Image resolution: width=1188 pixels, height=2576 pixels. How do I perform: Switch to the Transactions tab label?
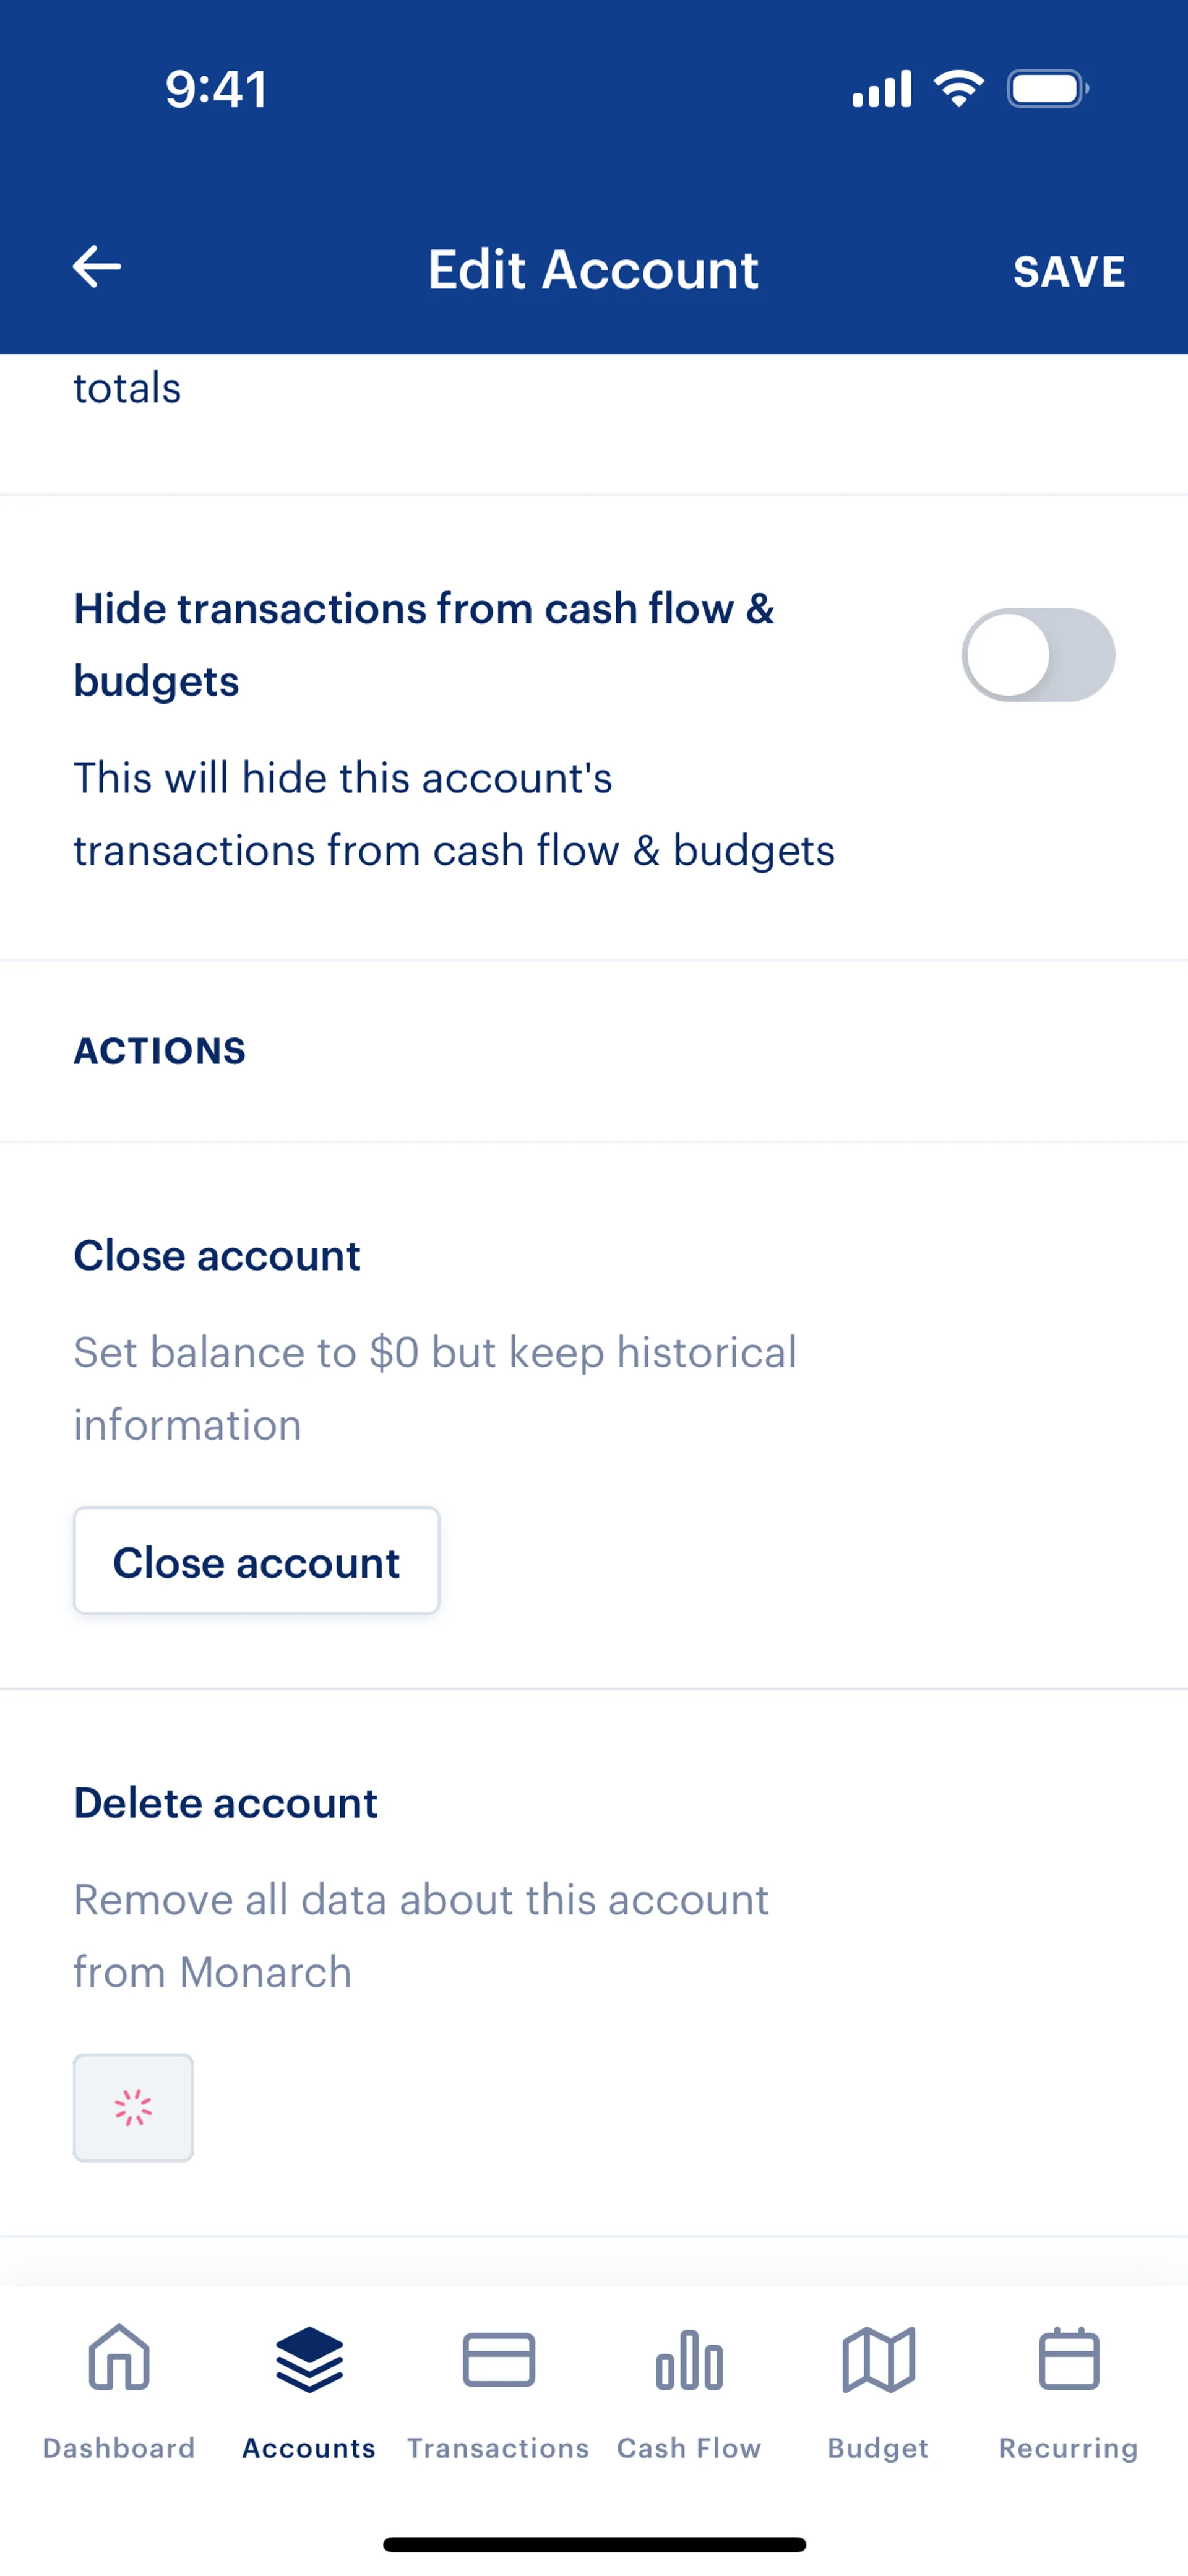498,2448
